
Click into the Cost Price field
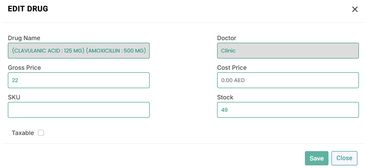pos(288,80)
